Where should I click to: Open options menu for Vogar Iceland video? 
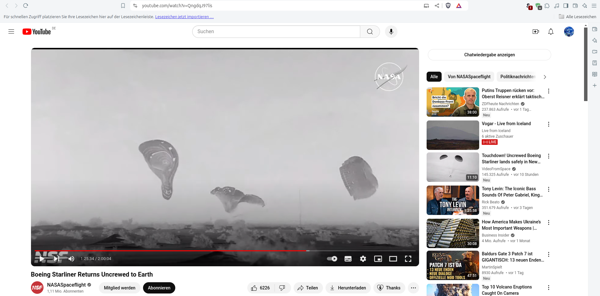point(548,124)
